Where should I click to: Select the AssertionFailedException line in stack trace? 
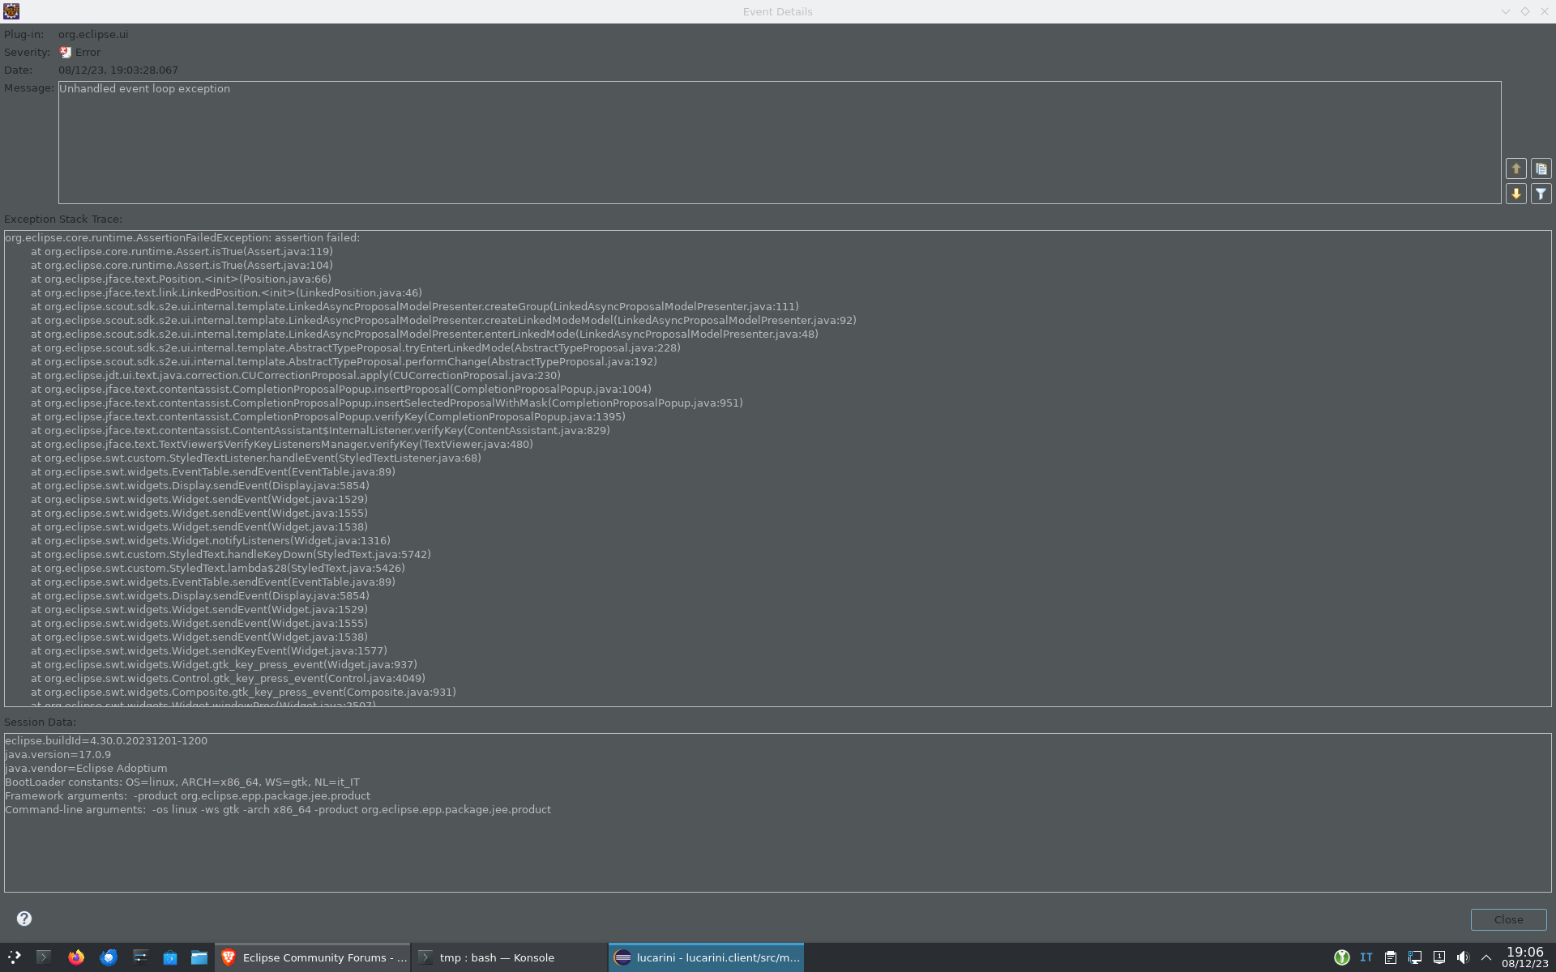point(182,238)
